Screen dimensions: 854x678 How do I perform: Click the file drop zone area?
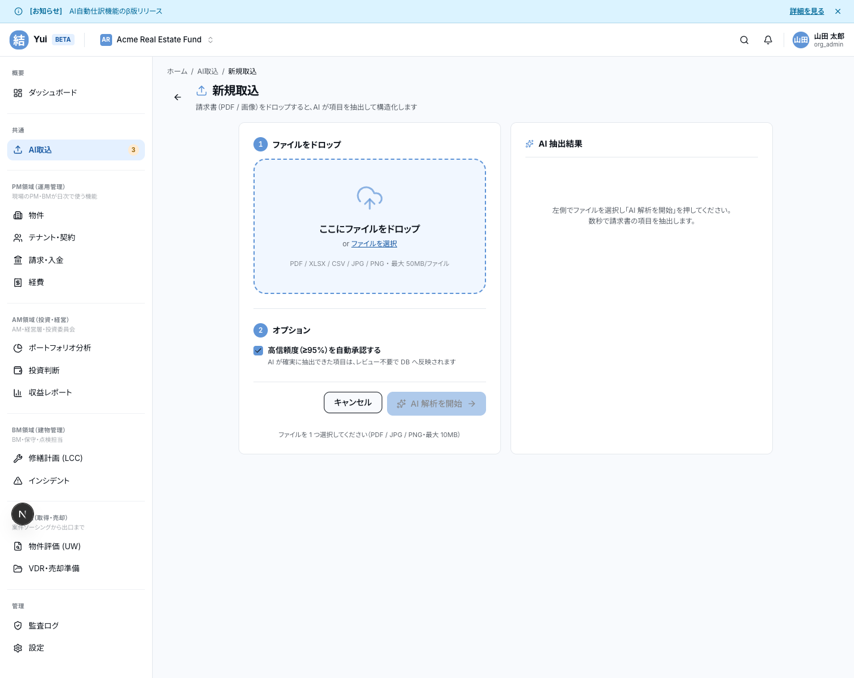(x=370, y=227)
